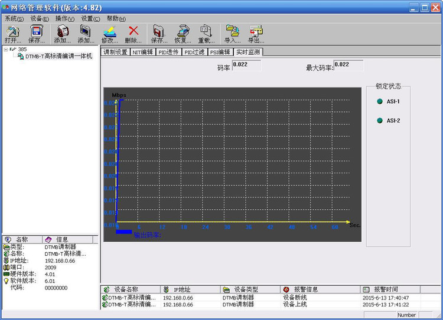Open the 操作(V) menu
Image resolution: width=443 pixels, height=320 pixels.
coord(65,19)
